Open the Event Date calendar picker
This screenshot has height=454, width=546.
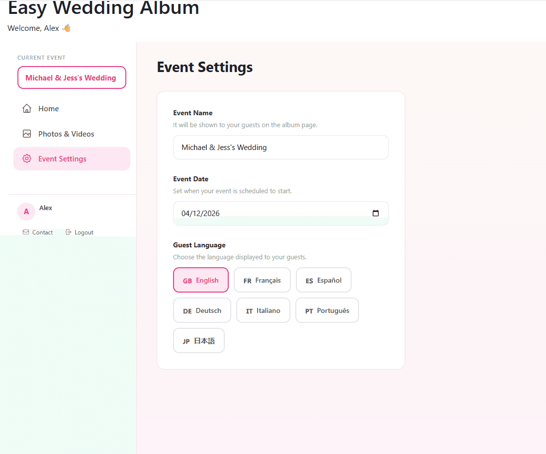376,213
